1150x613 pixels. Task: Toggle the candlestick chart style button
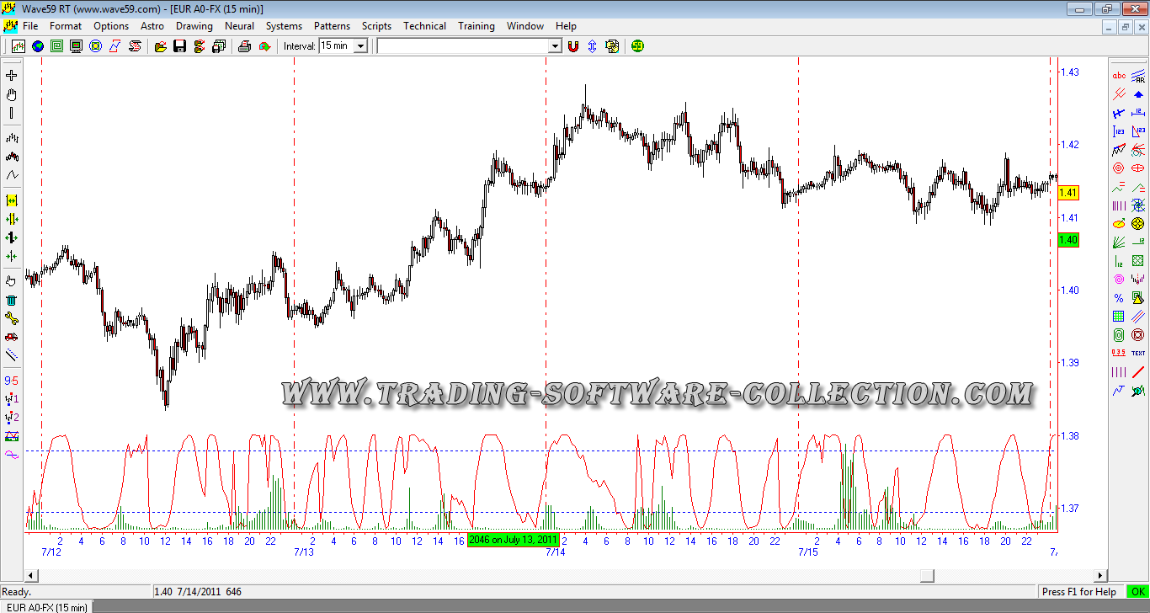[11, 157]
